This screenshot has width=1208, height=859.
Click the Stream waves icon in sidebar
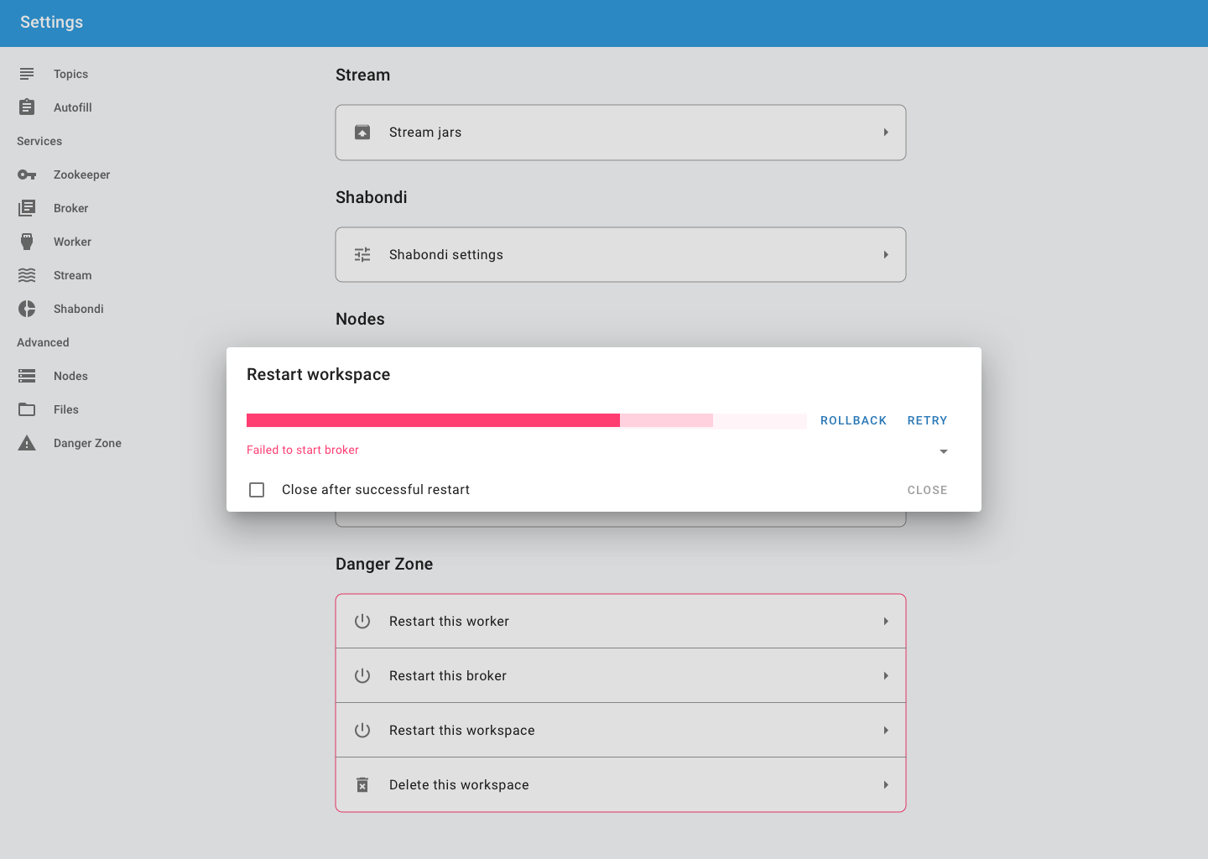[27, 275]
